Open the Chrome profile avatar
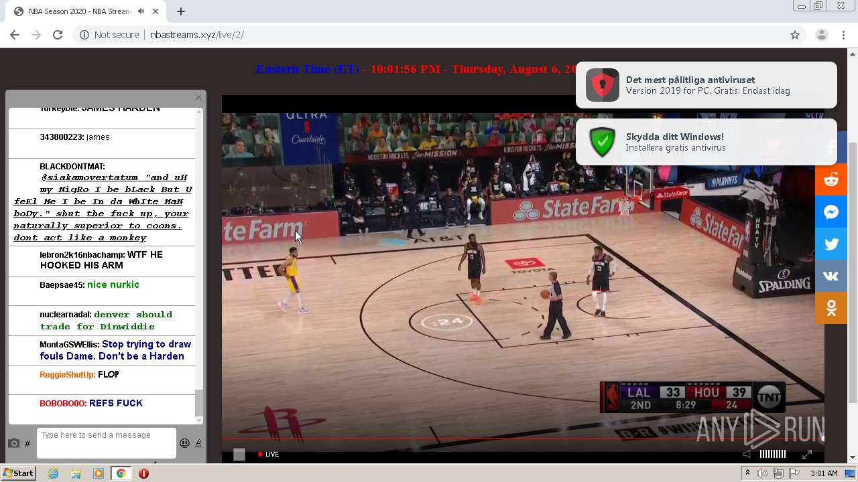The width and height of the screenshot is (858, 482). coord(822,35)
